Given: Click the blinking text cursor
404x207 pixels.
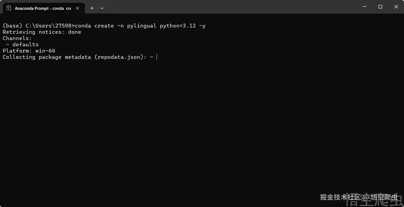Looking at the screenshot, I should [157, 57].
